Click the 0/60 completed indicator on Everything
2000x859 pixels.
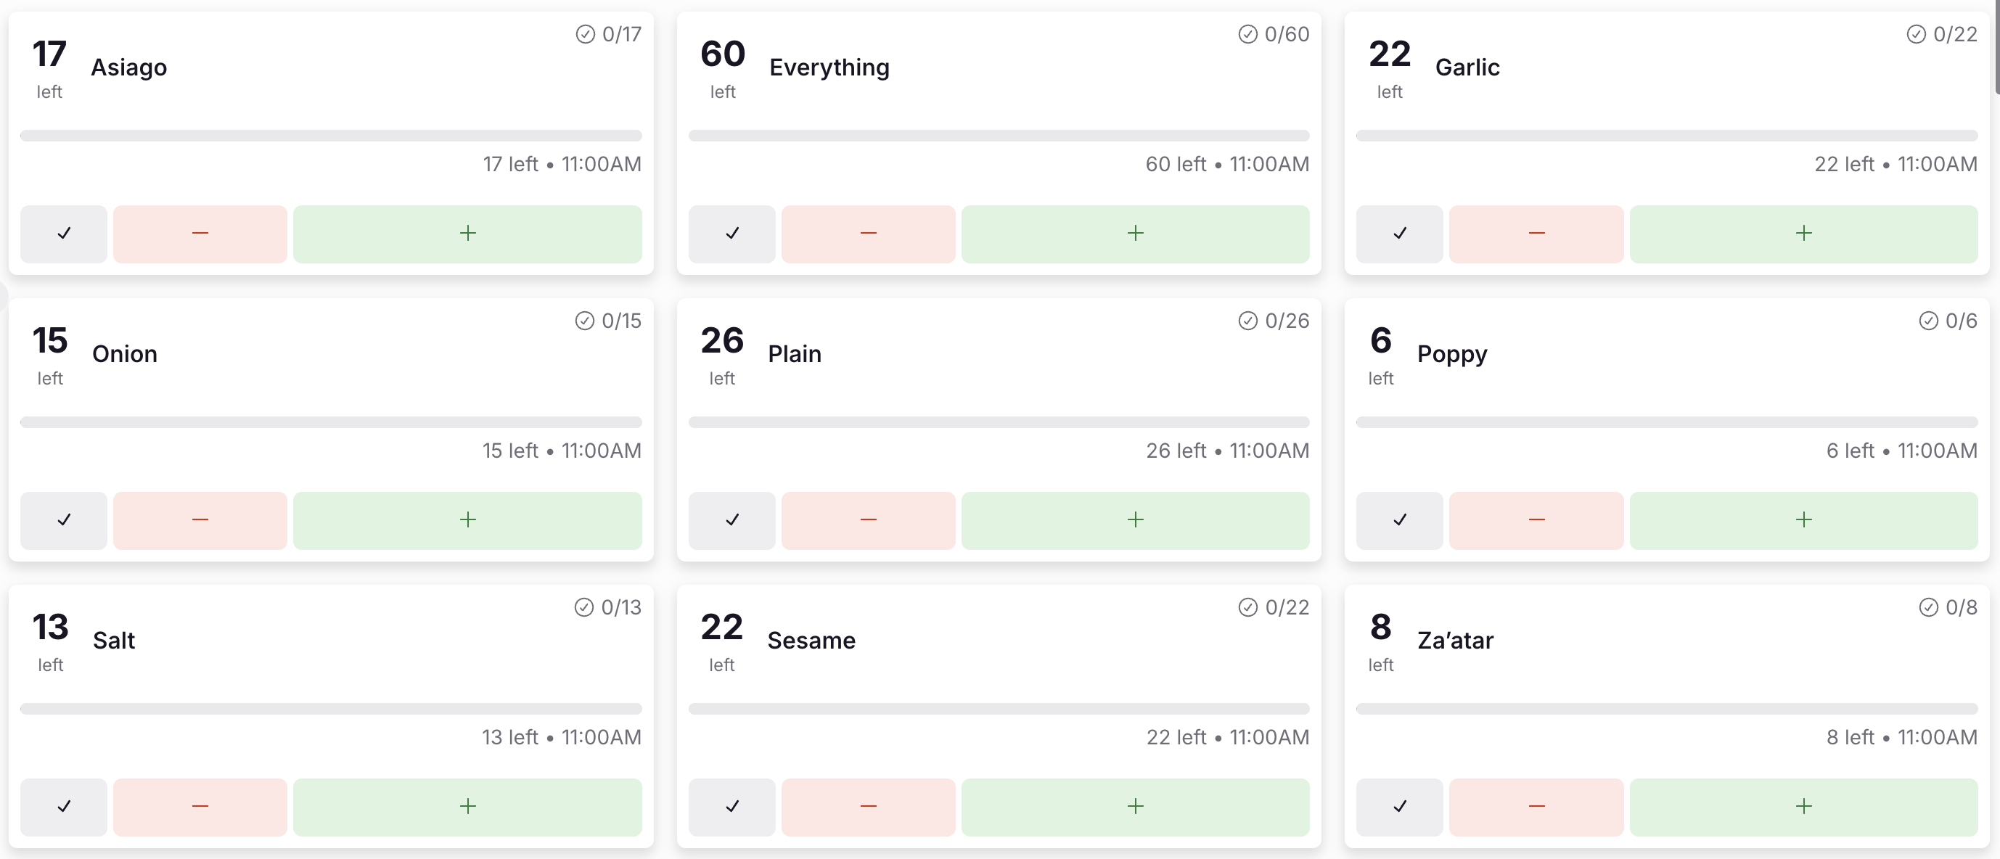point(1274,34)
